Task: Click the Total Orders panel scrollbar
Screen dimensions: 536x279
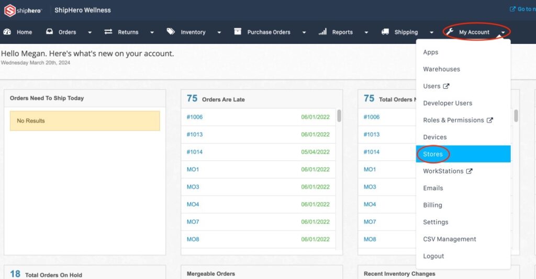Action: pyautogui.click(x=516, y=115)
